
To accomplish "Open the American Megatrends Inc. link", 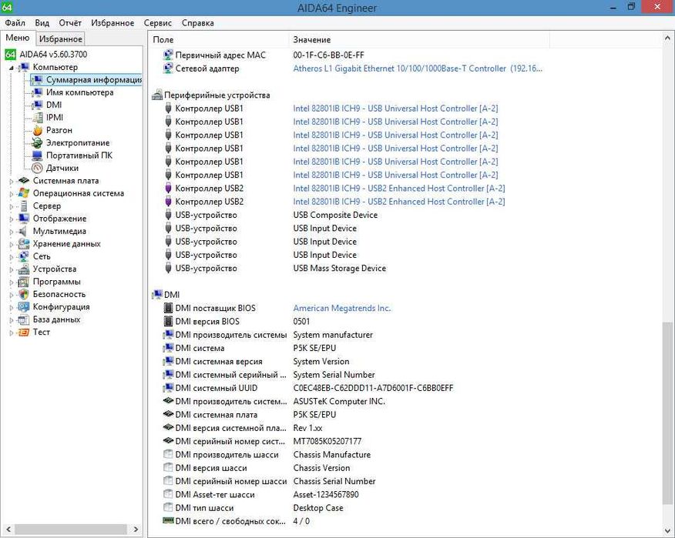I will (342, 308).
